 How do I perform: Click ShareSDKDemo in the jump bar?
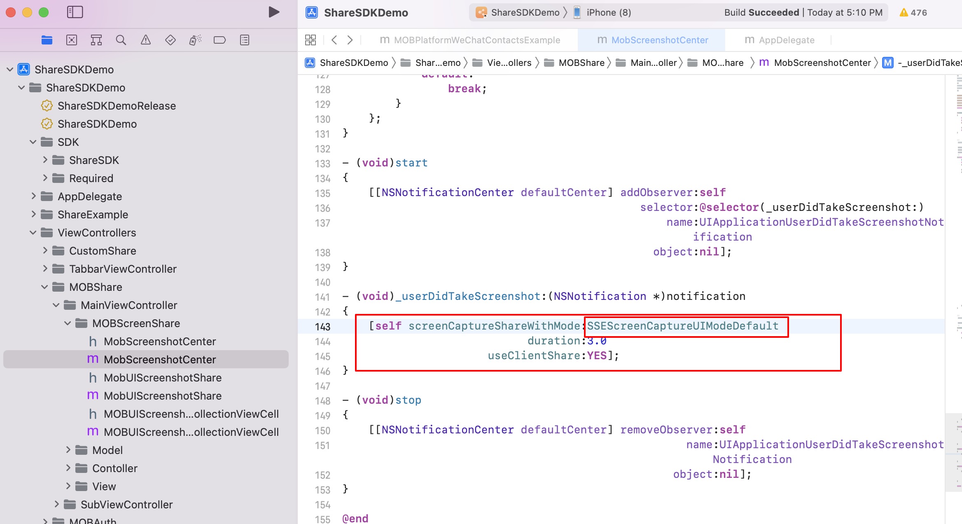tap(347, 63)
